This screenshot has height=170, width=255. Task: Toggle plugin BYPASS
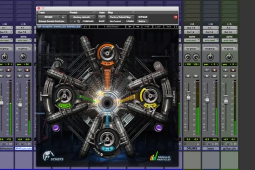(143, 17)
